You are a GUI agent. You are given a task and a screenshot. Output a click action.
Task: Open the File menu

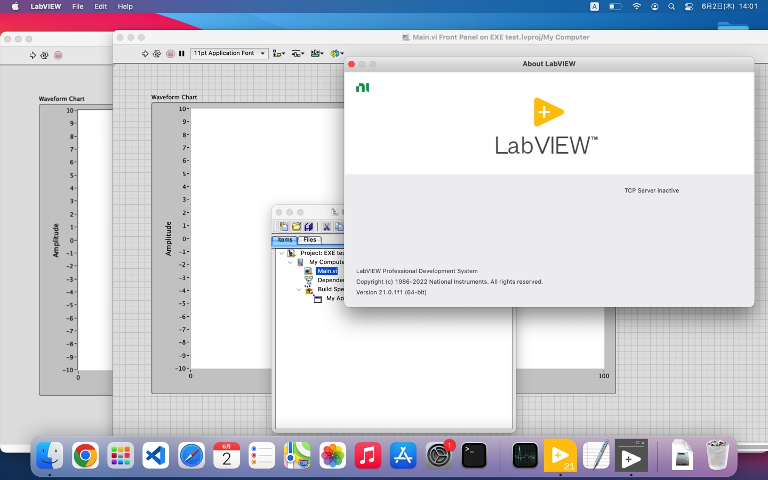pos(78,6)
